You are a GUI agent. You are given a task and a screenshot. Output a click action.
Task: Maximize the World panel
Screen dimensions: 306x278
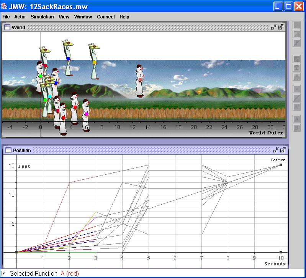pyautogui.click(x=281, y=27)
